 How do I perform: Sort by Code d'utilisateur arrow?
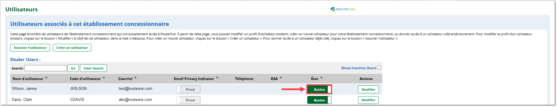click(x=104, y=78)
